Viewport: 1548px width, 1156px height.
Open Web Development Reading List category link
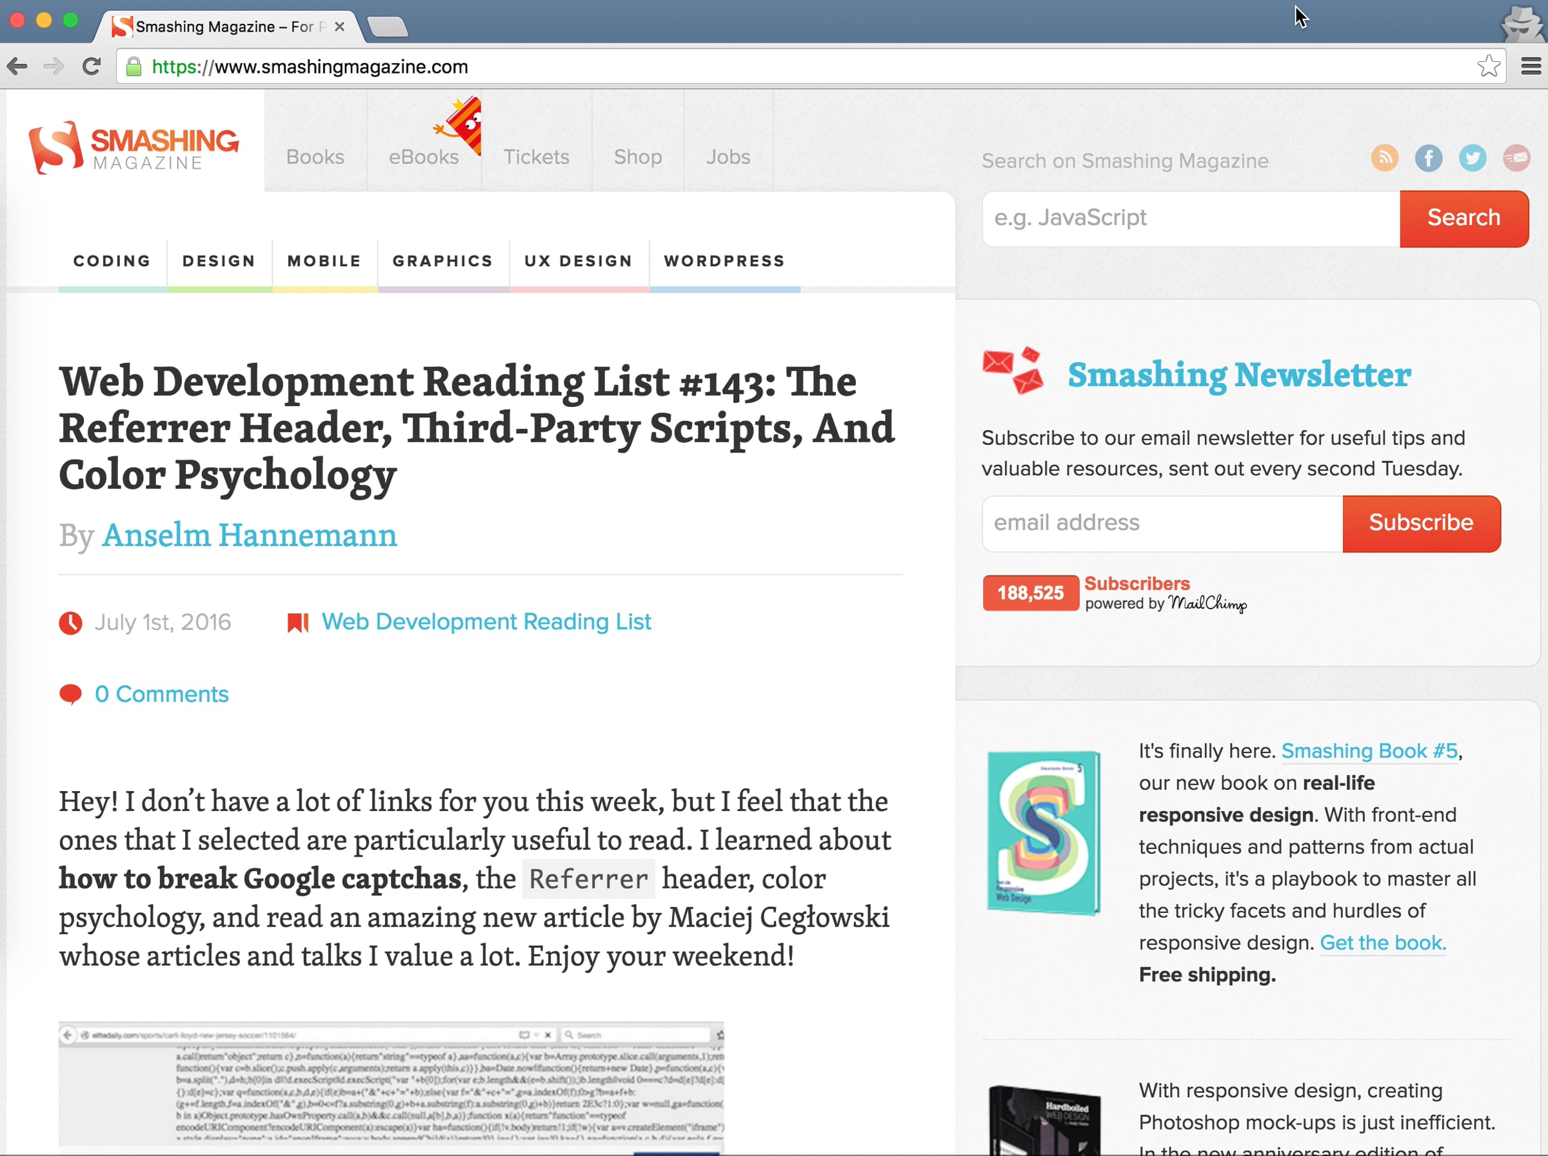coord(486,622)
